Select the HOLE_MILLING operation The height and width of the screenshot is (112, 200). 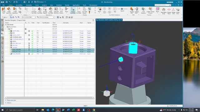point(16,50)
